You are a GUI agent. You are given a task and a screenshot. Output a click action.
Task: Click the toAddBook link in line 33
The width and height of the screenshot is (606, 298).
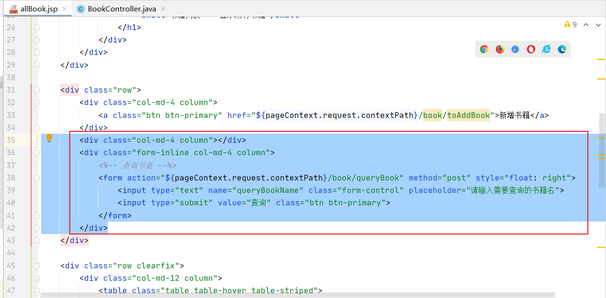pos(468,115)
